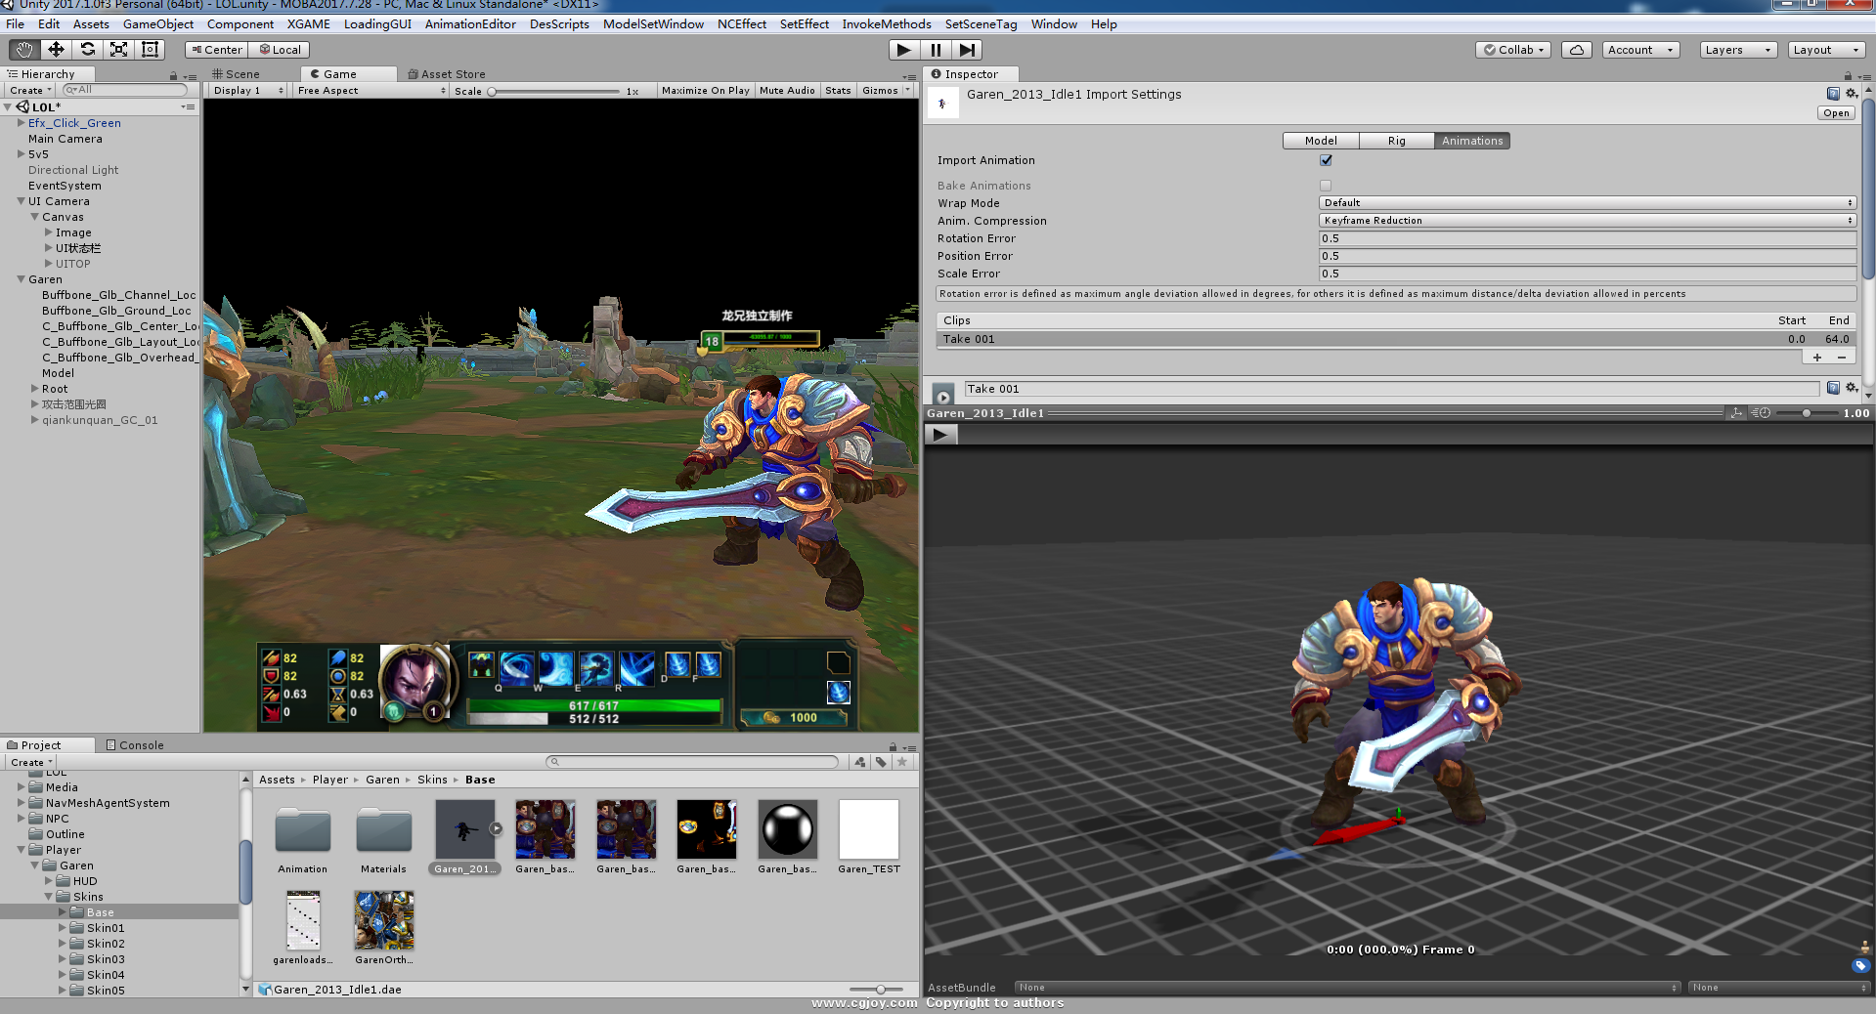Click preview speed clock icon
1876x1014 pixels.
[1761, 413]
